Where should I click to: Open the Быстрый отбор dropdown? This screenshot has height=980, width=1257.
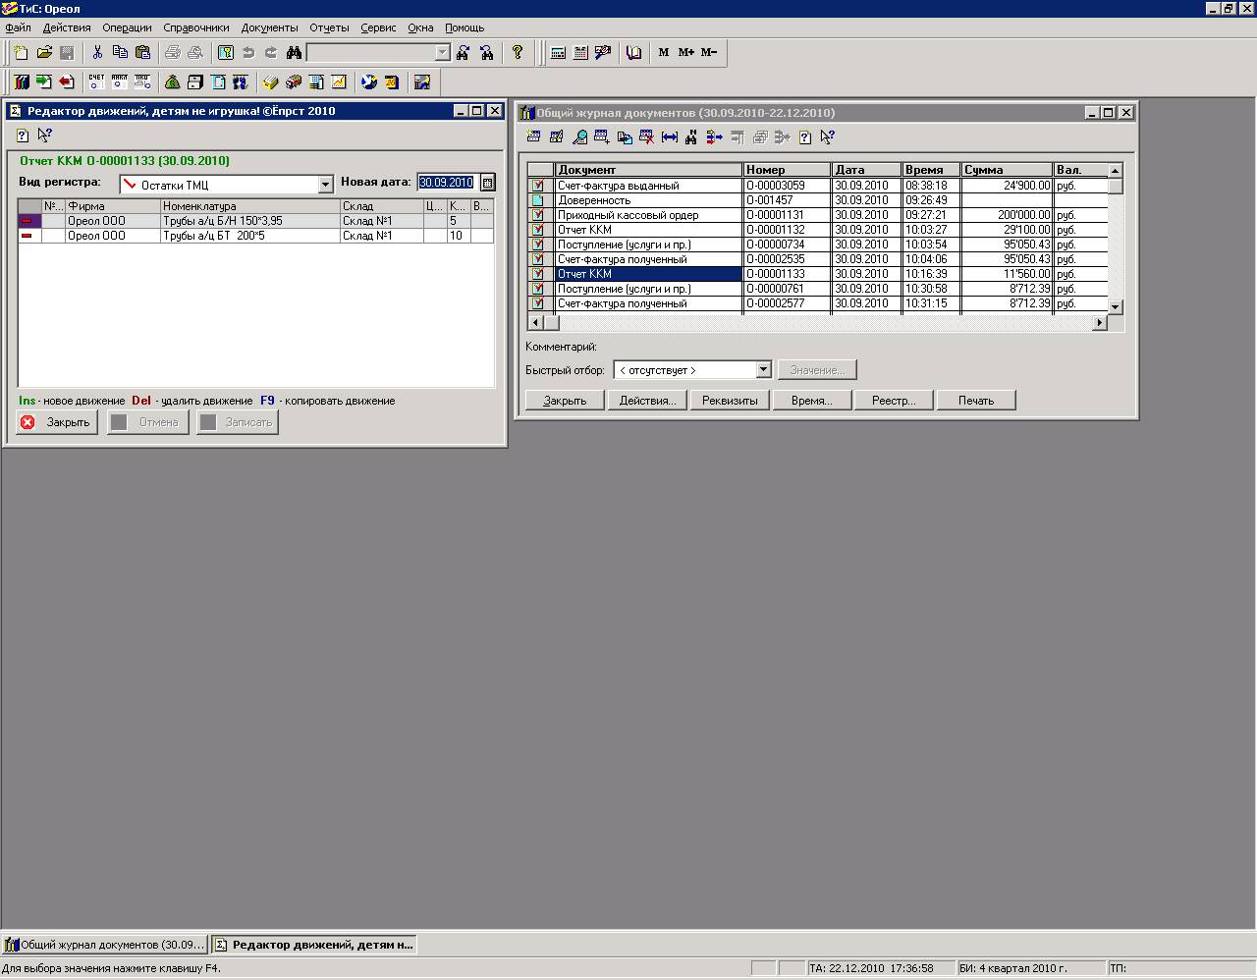click(x=763, y=370)
